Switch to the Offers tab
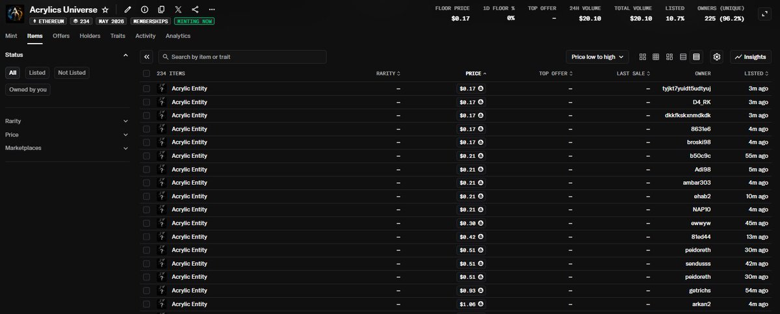Image resolution: width=780 pixels, height=314 pixels. pyautogui.click(x=61, y=36)
